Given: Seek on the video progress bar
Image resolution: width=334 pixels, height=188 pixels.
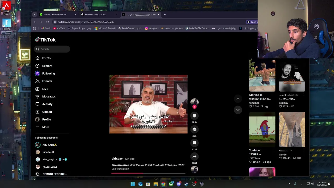Looking at the screenshot, I should pos(148,173).
